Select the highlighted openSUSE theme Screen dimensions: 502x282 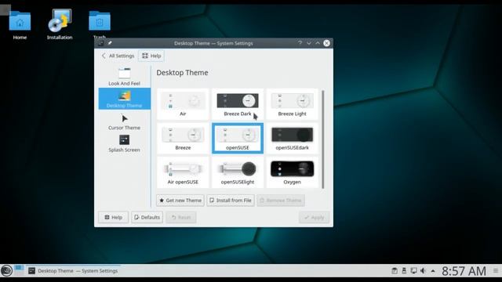pyautogui.click(x=238, y=139)
